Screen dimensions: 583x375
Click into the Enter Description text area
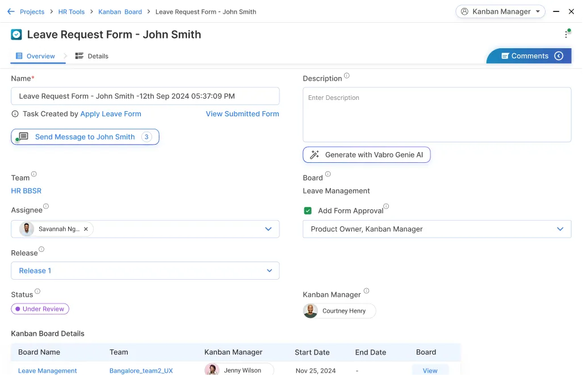point(437,115)
